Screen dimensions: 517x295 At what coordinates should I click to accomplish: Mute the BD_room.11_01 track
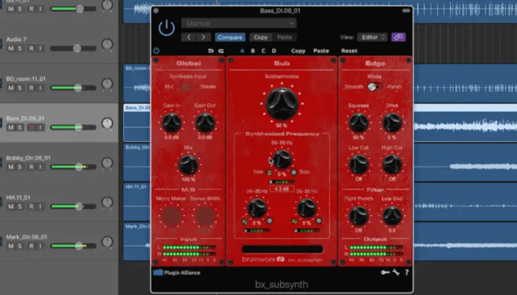point(11,88)
